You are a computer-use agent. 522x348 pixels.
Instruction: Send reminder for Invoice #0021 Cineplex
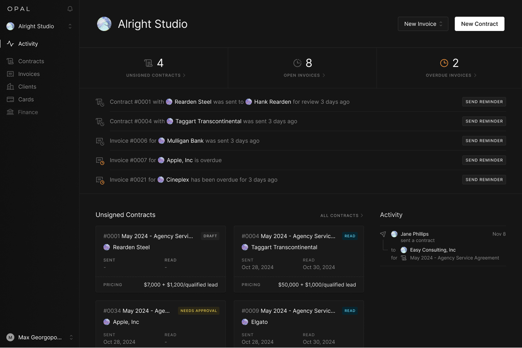[x=484, y=180]
